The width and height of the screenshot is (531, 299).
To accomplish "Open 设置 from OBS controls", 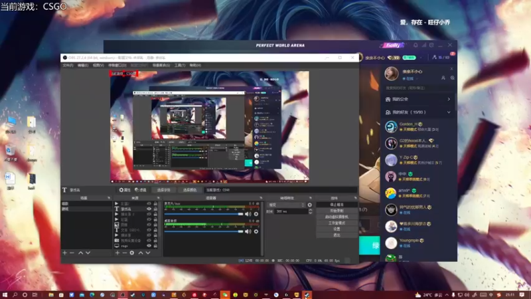I will pyautogui.click(x=337, y=229).
